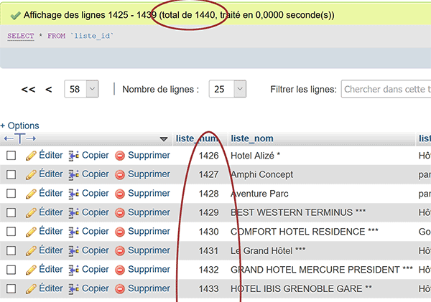Sort by the liste_nom column header
Screen dimensions: 431x302
click(x=252, y=138)
